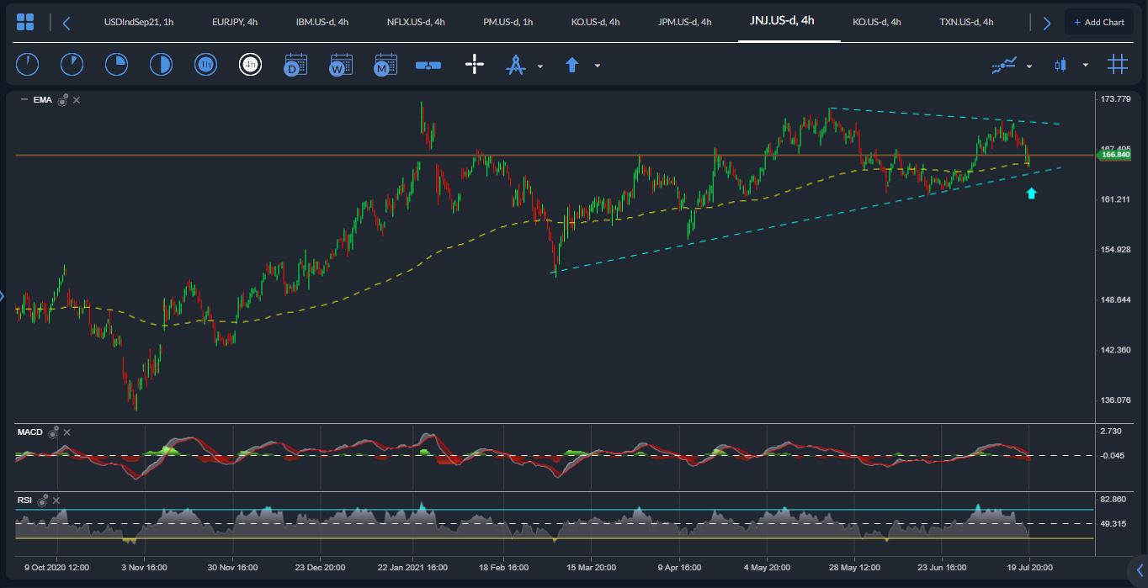The image size is (1148, 588).
Task: Open RSI indicator settings gears
Action: (x=43, y=501)
